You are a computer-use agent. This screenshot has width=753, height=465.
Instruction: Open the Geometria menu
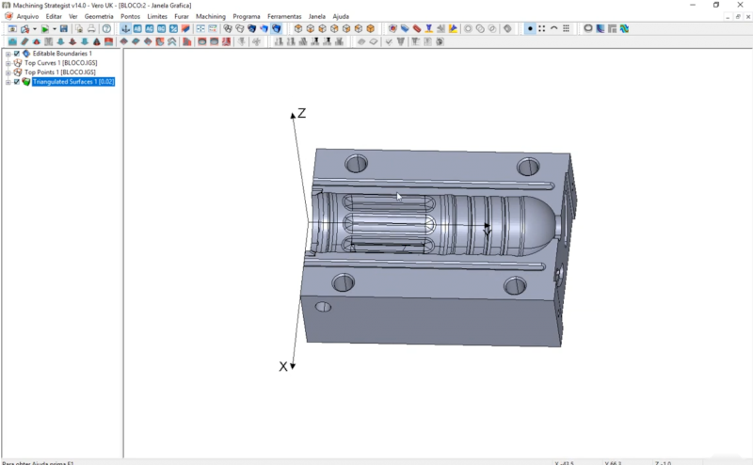[99, 17]
